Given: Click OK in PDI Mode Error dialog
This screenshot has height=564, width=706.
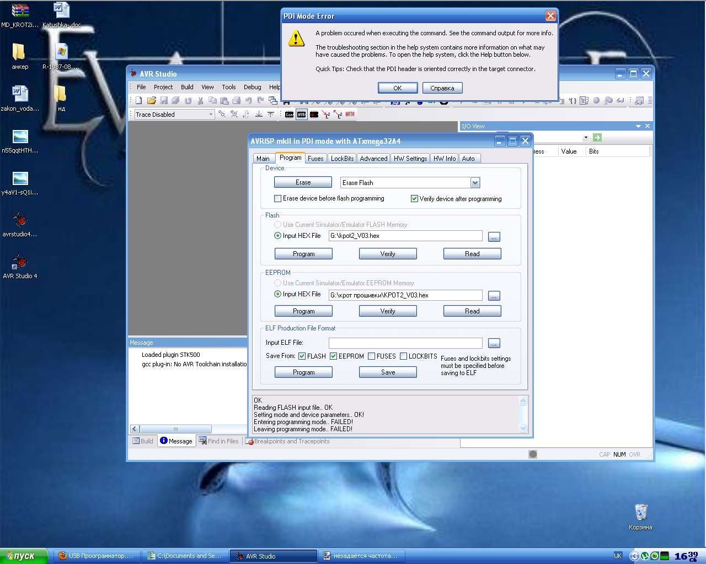Looking at the screenshot, I should pos(398,88).
